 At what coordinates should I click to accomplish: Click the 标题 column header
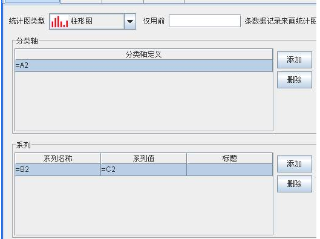(x=230, y=159)
